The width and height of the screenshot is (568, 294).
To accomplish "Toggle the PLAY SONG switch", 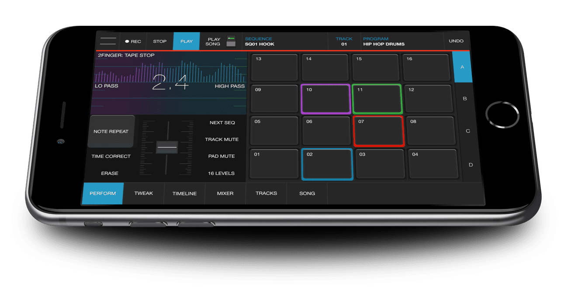I will (231, 42).
